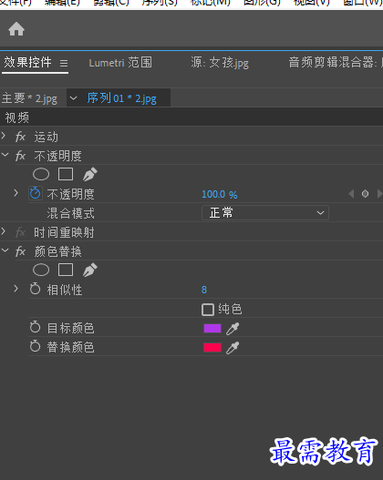Add keyframe diamond for 不透明度
The height and width of the screenshot is (480, 383).
pos(365,194)
